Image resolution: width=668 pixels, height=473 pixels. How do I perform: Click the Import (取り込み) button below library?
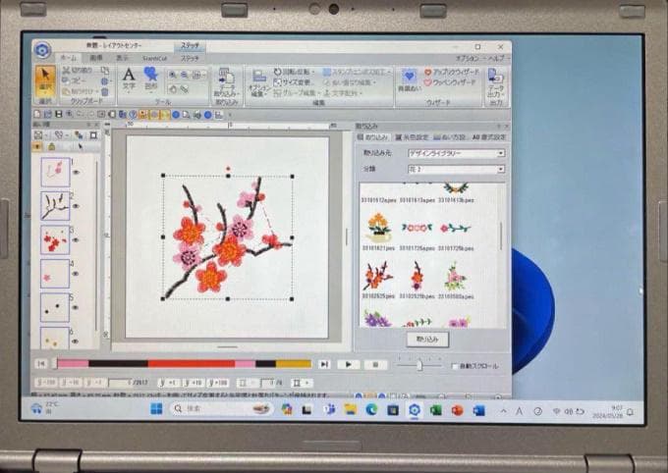[427, 340]
